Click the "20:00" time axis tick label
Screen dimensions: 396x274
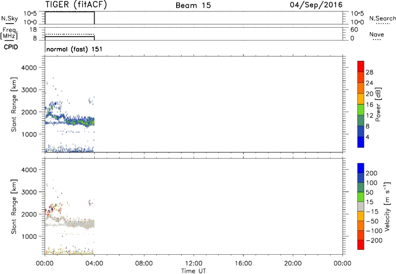[293, 264]
